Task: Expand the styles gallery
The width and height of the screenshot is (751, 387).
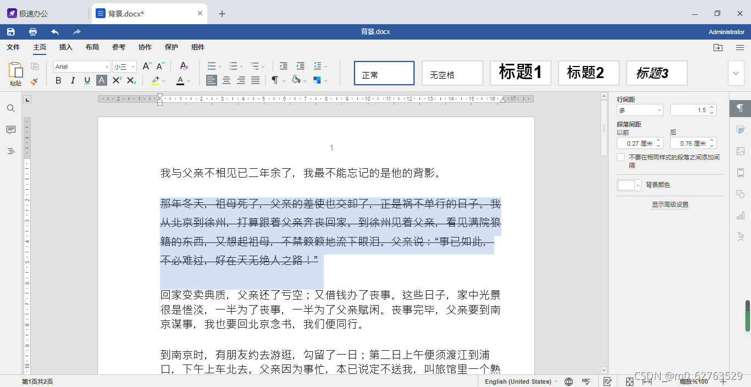Action: pos(736,73)
